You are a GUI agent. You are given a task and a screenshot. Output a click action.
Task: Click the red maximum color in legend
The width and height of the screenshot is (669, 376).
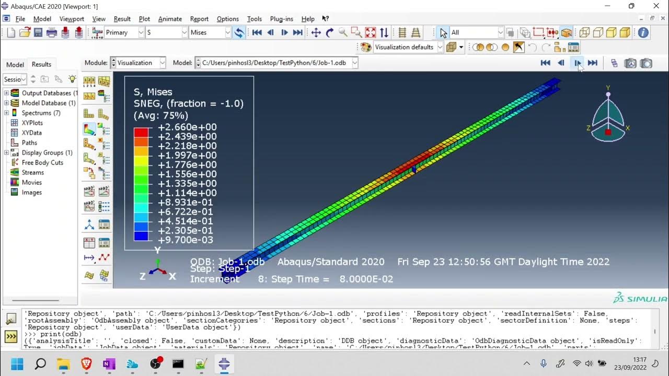click(x=141, y=132)
